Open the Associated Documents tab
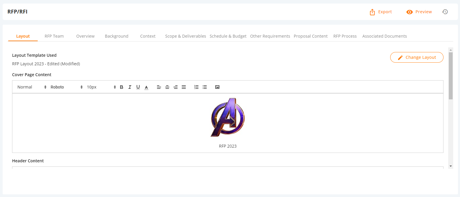Screen dimensions: 460x197 coord(385,36)
